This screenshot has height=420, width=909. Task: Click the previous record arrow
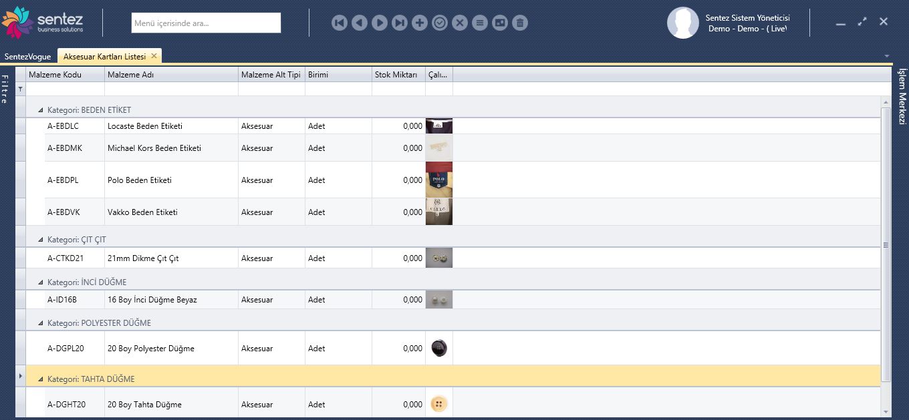tap(359, 23)
